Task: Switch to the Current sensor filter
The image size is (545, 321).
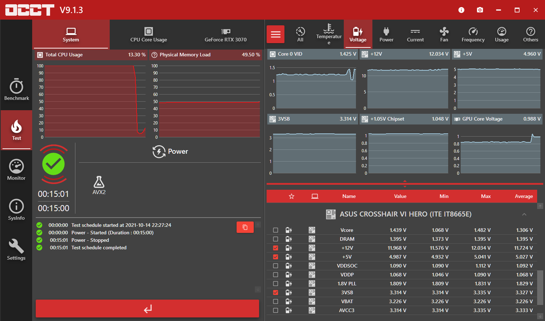Action: coord(415,34)
